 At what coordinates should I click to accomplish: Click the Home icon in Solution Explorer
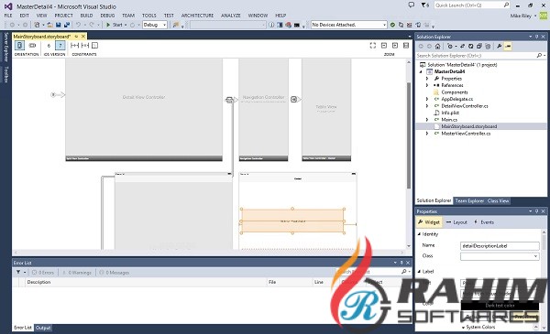pos(437,47)
